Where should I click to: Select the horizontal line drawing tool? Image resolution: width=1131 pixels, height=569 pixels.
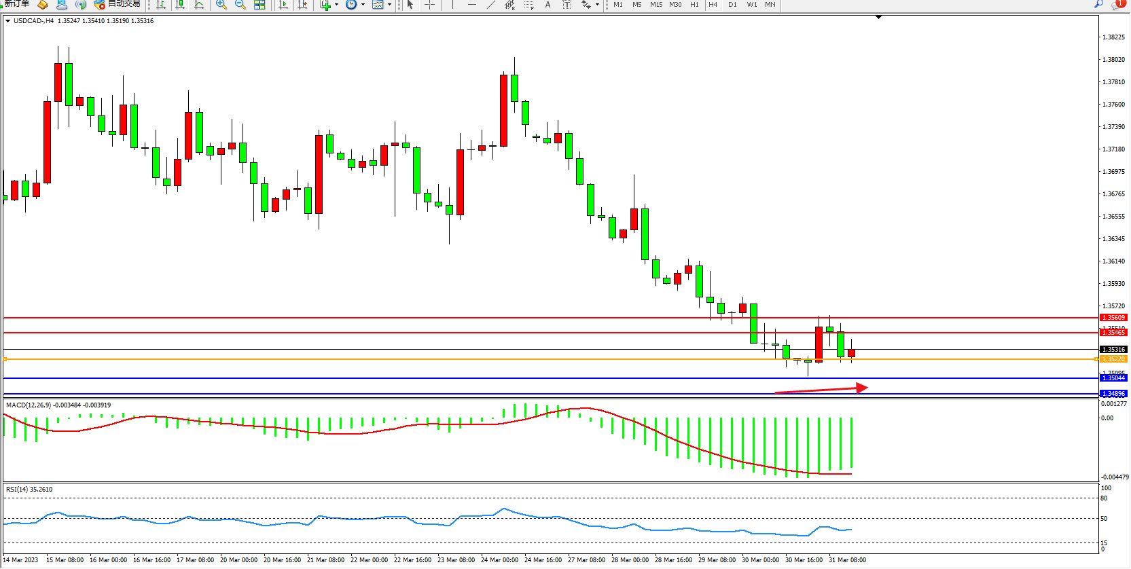tap(472, 5)
